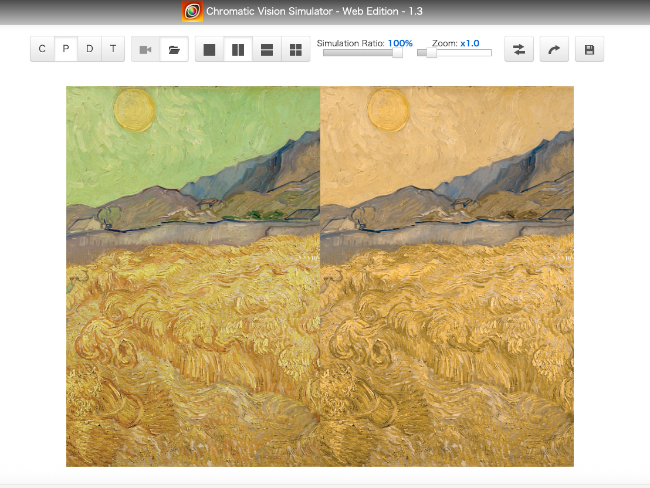Choose two-column side-by-side layout
The image size is (650, 488).
point(238,49)
